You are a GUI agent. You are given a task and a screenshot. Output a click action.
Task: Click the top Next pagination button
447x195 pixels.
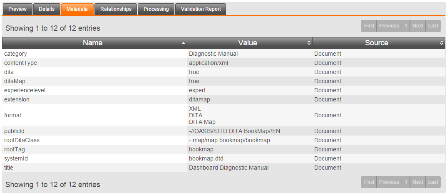418,26
